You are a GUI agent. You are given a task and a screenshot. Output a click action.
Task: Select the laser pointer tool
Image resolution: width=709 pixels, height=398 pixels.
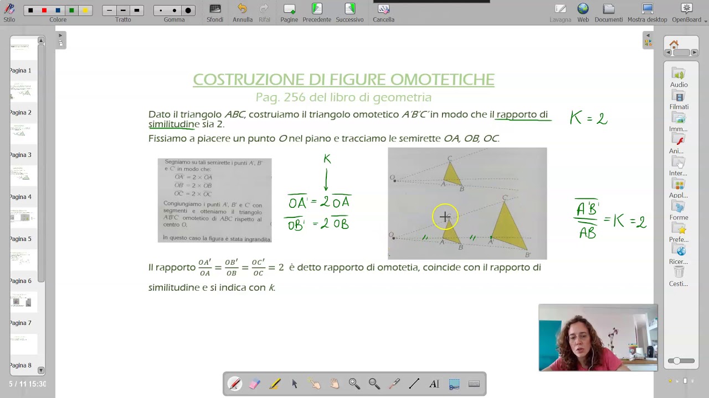(x=394, y=384)
